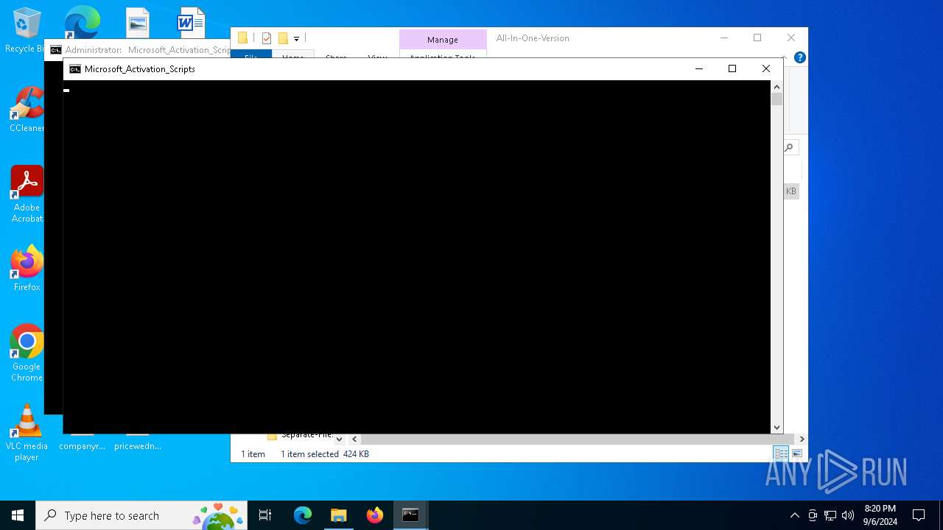The width and height of the screenshot is (943, 530).
Task: Close the All-In-One-Version Explorer window
Action: [791, 38]
